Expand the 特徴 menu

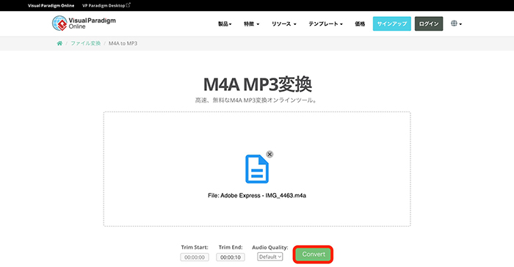251,24
